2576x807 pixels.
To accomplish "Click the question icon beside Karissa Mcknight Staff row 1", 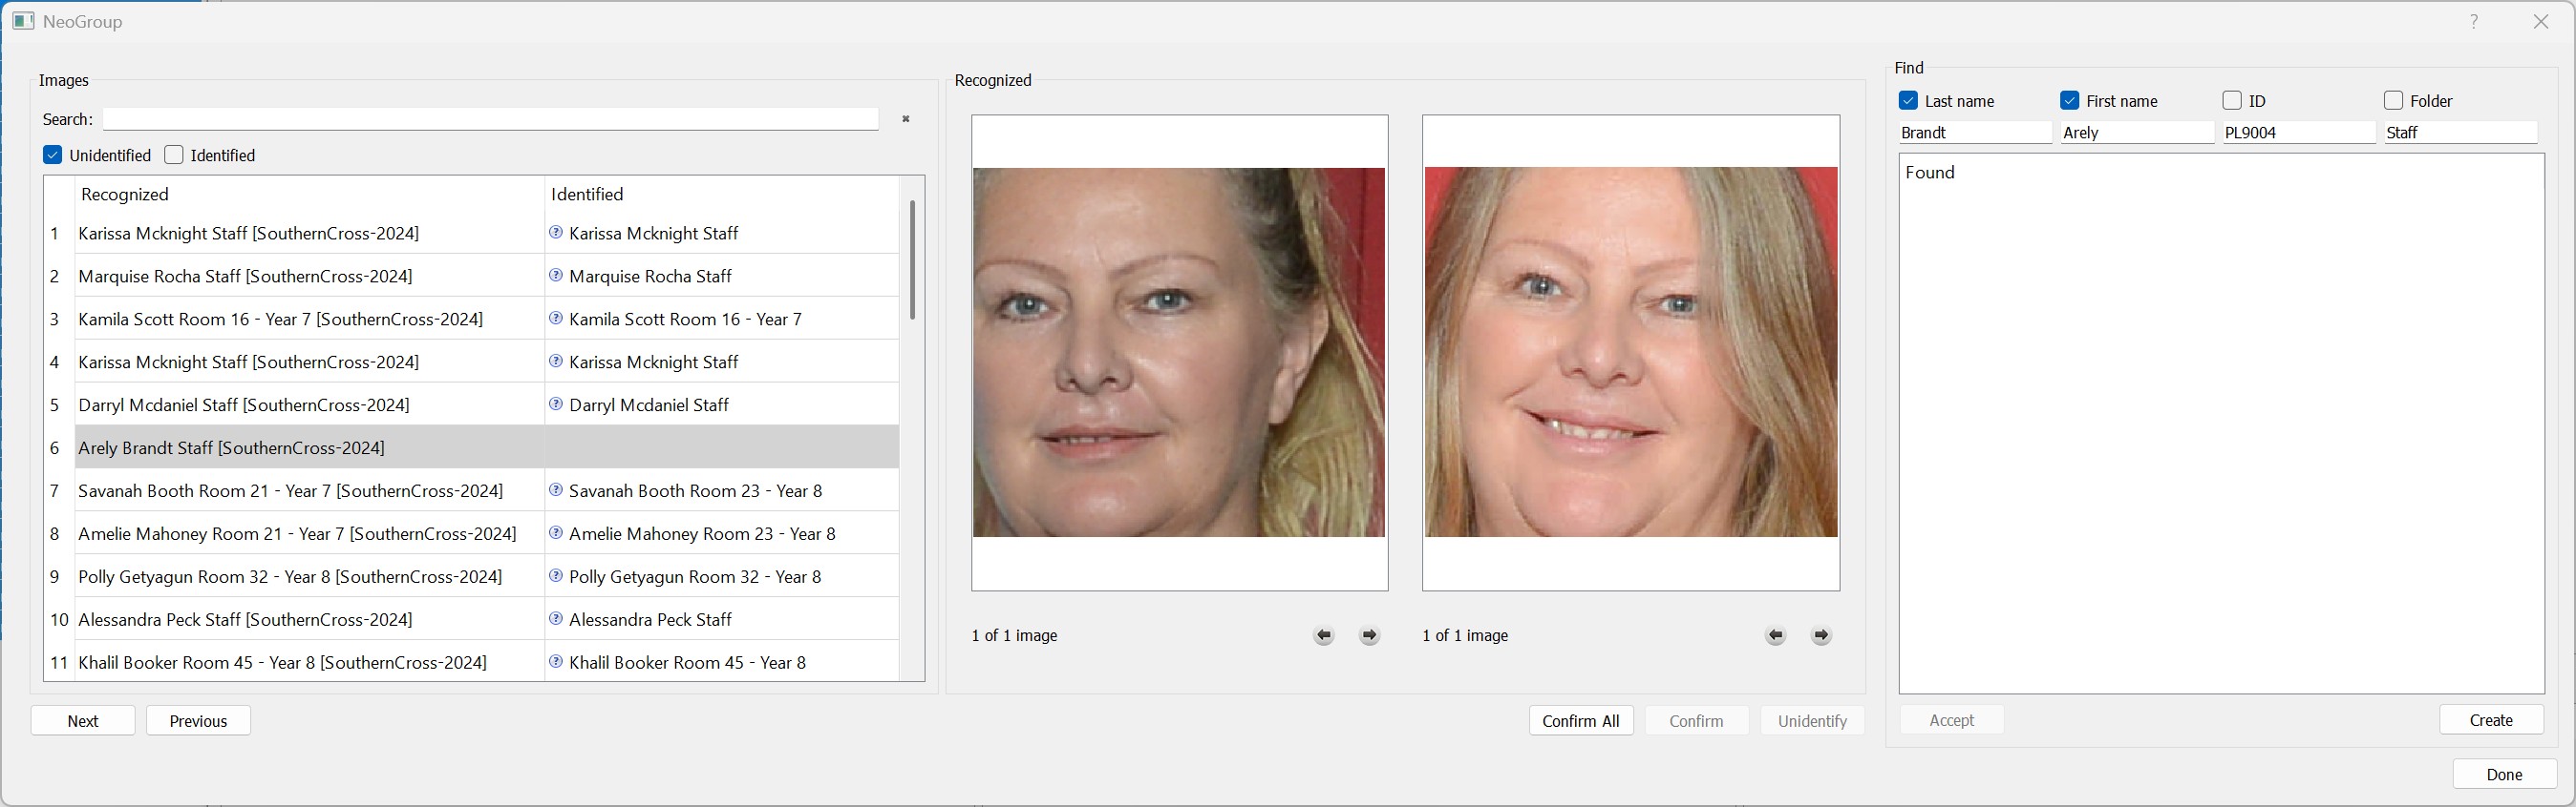I will [556, 233].
